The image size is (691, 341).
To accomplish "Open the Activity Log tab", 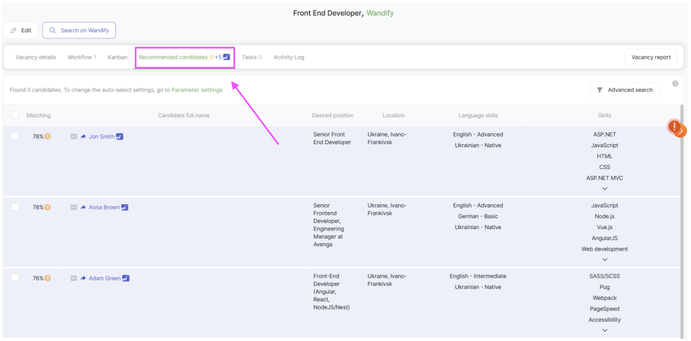I will [x=289, y=57].
